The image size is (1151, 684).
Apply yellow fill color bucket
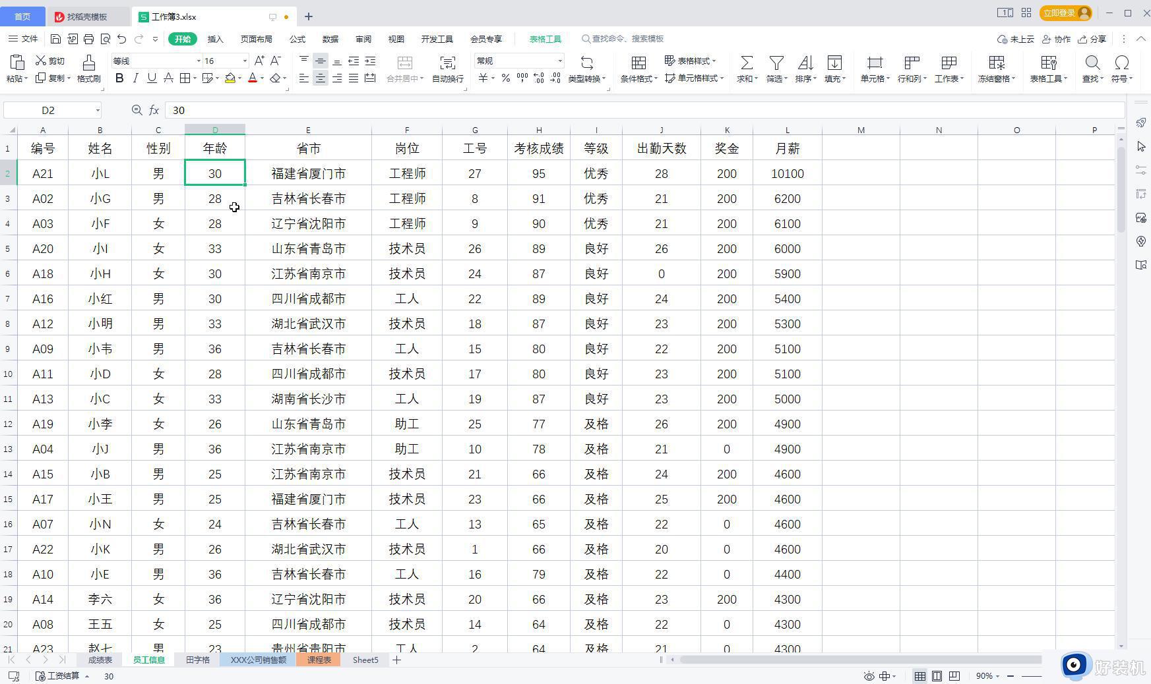pyautogui.click(x=230, y=78)
